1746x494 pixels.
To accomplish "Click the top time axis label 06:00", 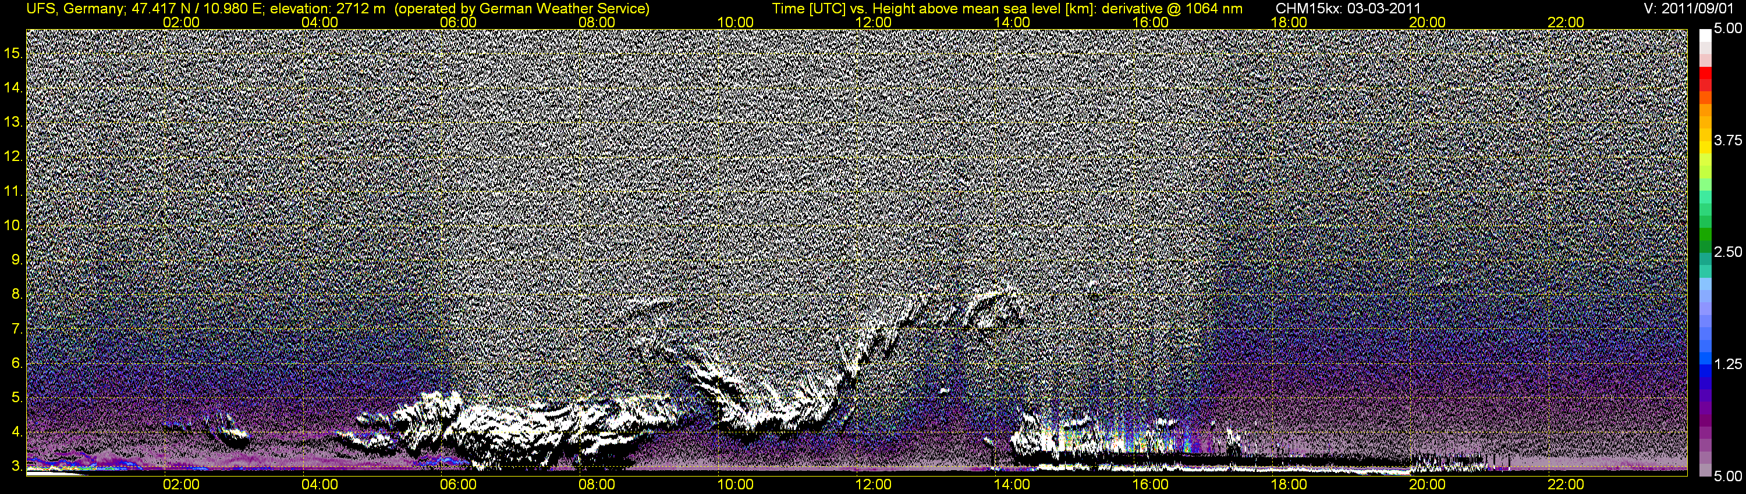I will click(458, 22).
